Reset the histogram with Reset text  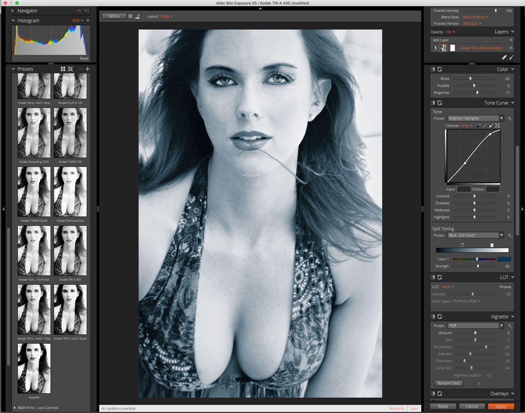[84, 58]
